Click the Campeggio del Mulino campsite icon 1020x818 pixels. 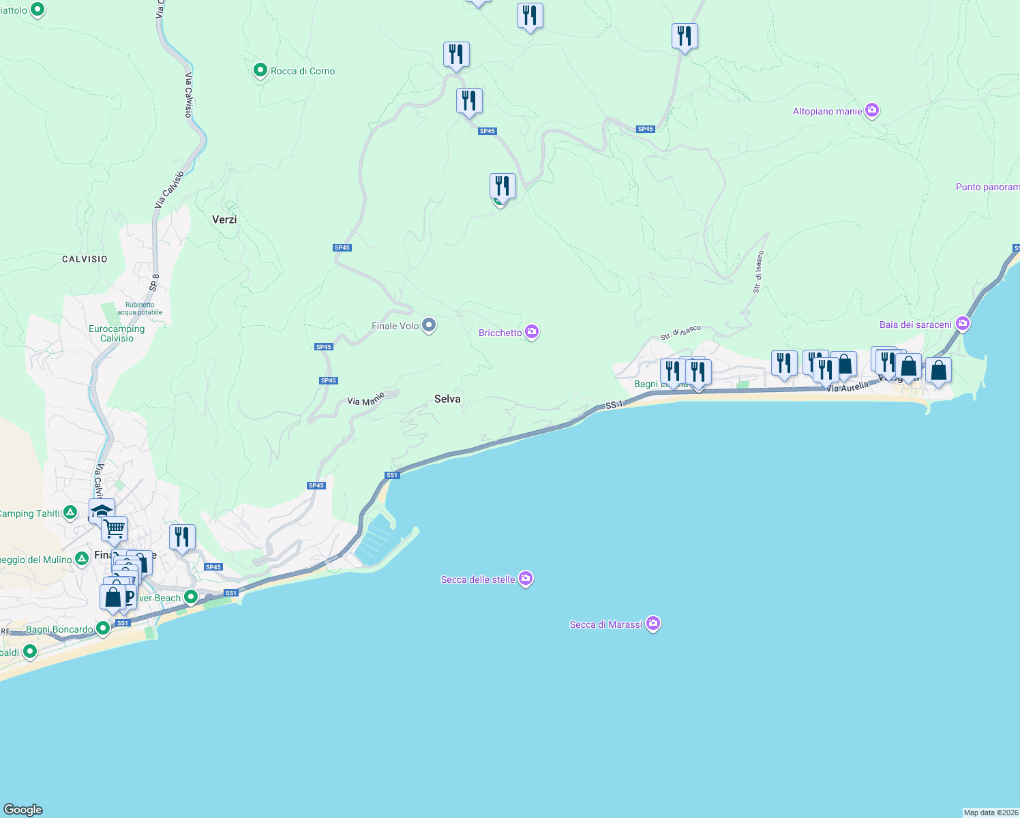82,559
